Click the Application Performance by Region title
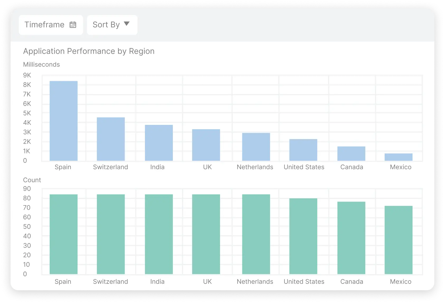The width and height of the screenshot is (445, 303). coord(89,51)
